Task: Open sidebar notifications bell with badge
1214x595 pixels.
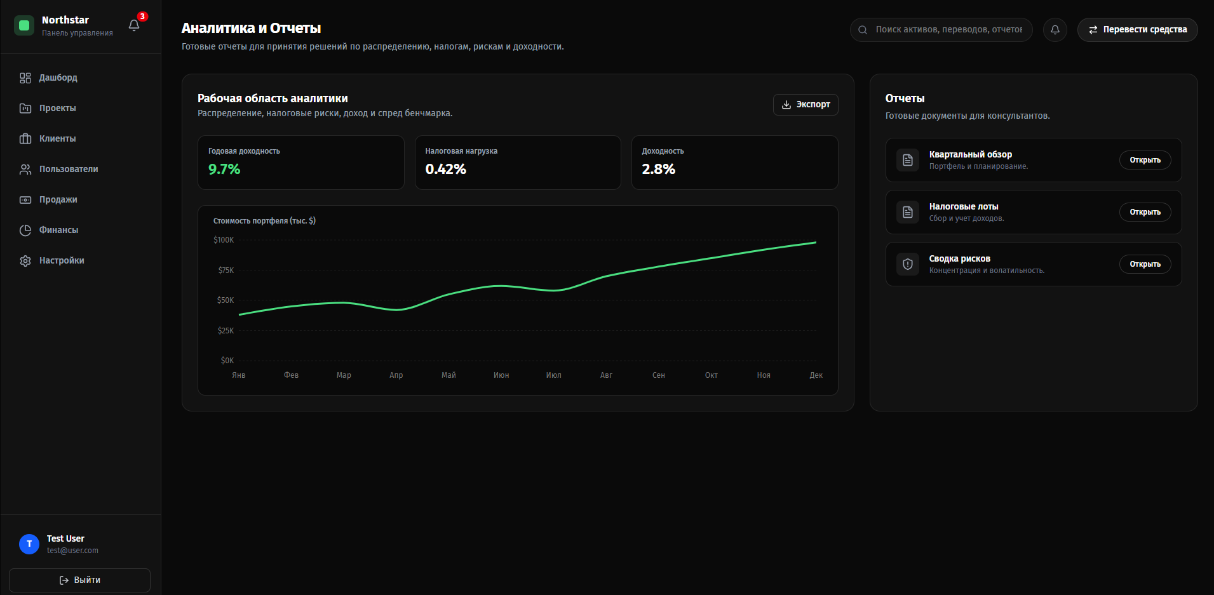Action: tap(134, 25)
